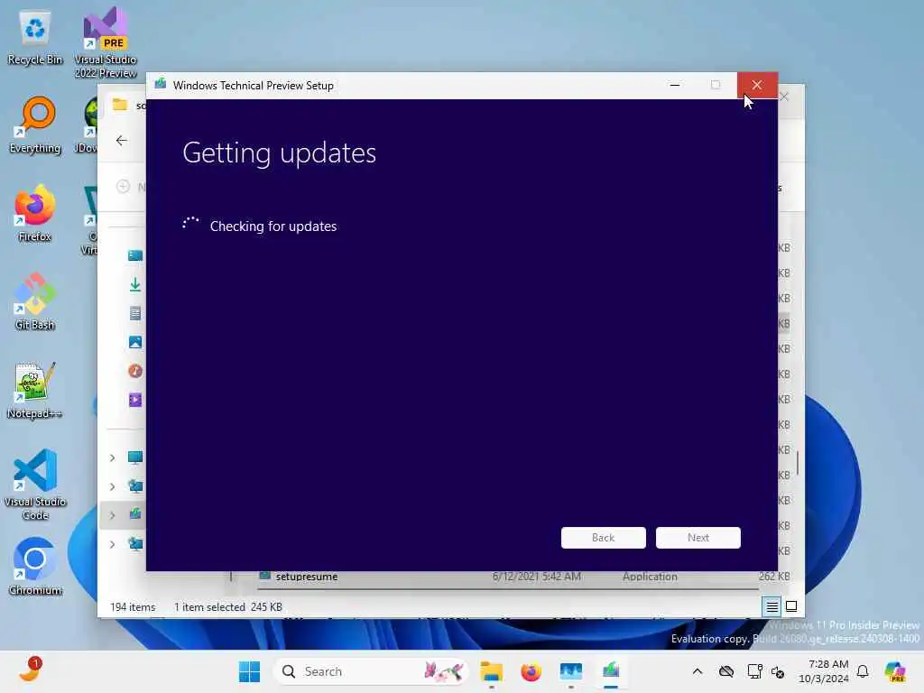This screenshot has height=693, width=924.
Task: Open the blue monitor app on taskbar
Action: click(571, 671)
